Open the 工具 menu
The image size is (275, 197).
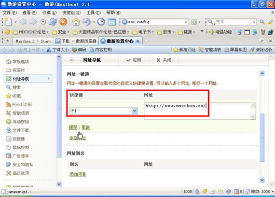[x=93, y=12]
